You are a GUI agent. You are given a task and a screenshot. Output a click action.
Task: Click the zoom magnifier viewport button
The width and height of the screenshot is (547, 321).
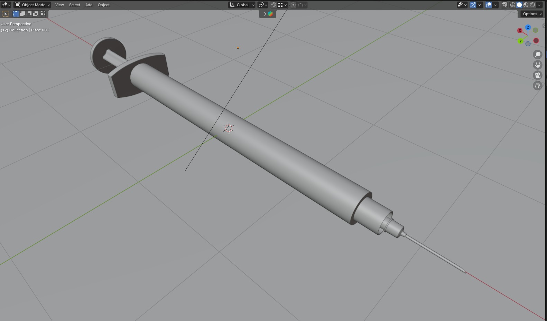538,55
